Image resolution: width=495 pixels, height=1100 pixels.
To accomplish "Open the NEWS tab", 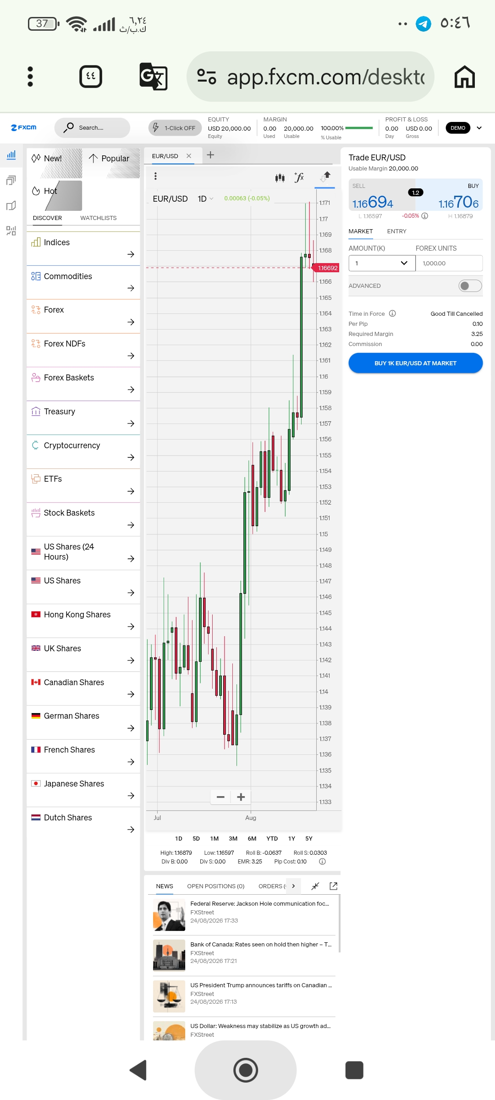I will coord(165,886).
